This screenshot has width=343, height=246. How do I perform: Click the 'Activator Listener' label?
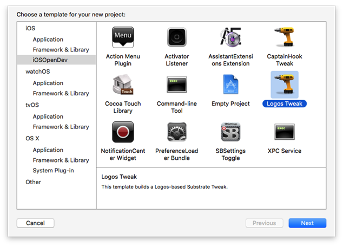177,60
